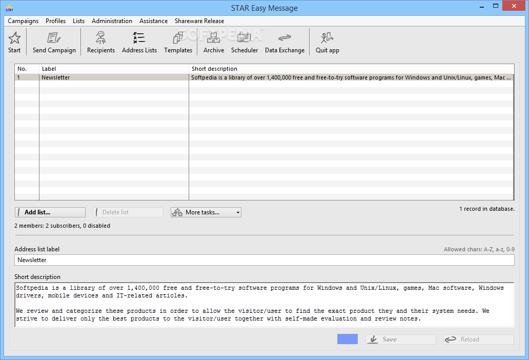529x360 pixels.
Task: Focus the Address list label field
Action: (x=264, y=260)
